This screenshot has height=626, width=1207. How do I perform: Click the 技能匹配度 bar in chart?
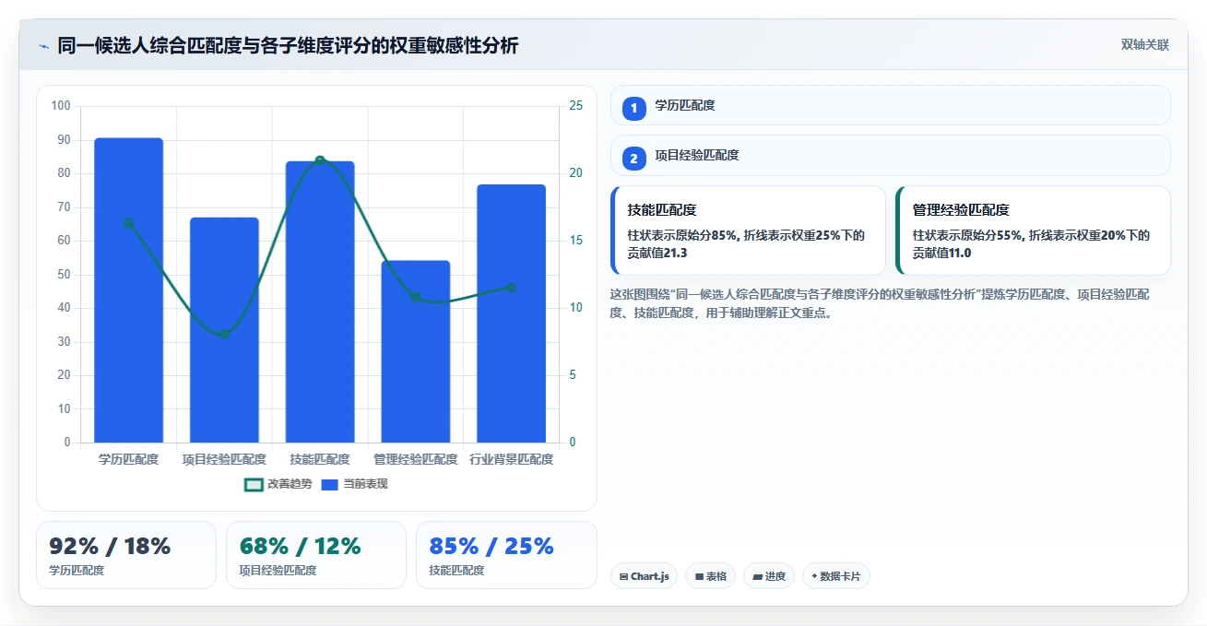click(320, 301)
